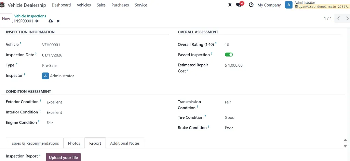Save record with cloud upload icon
350x161 pixels.
click(51, 21)
